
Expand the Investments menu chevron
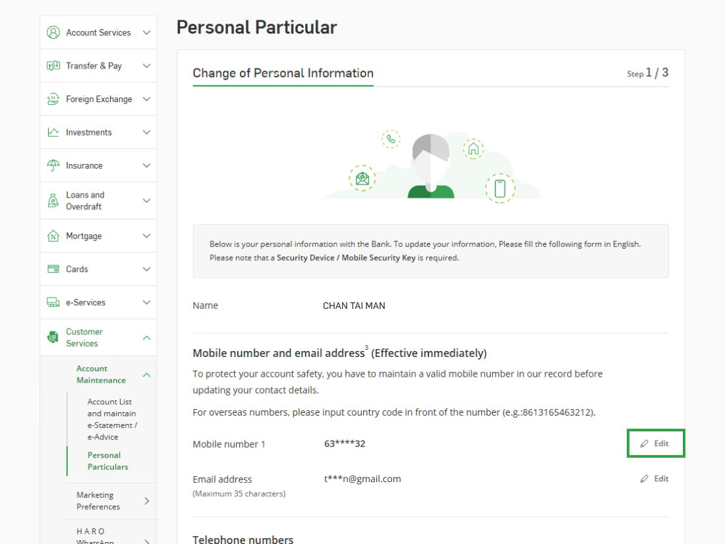(146, 132)
